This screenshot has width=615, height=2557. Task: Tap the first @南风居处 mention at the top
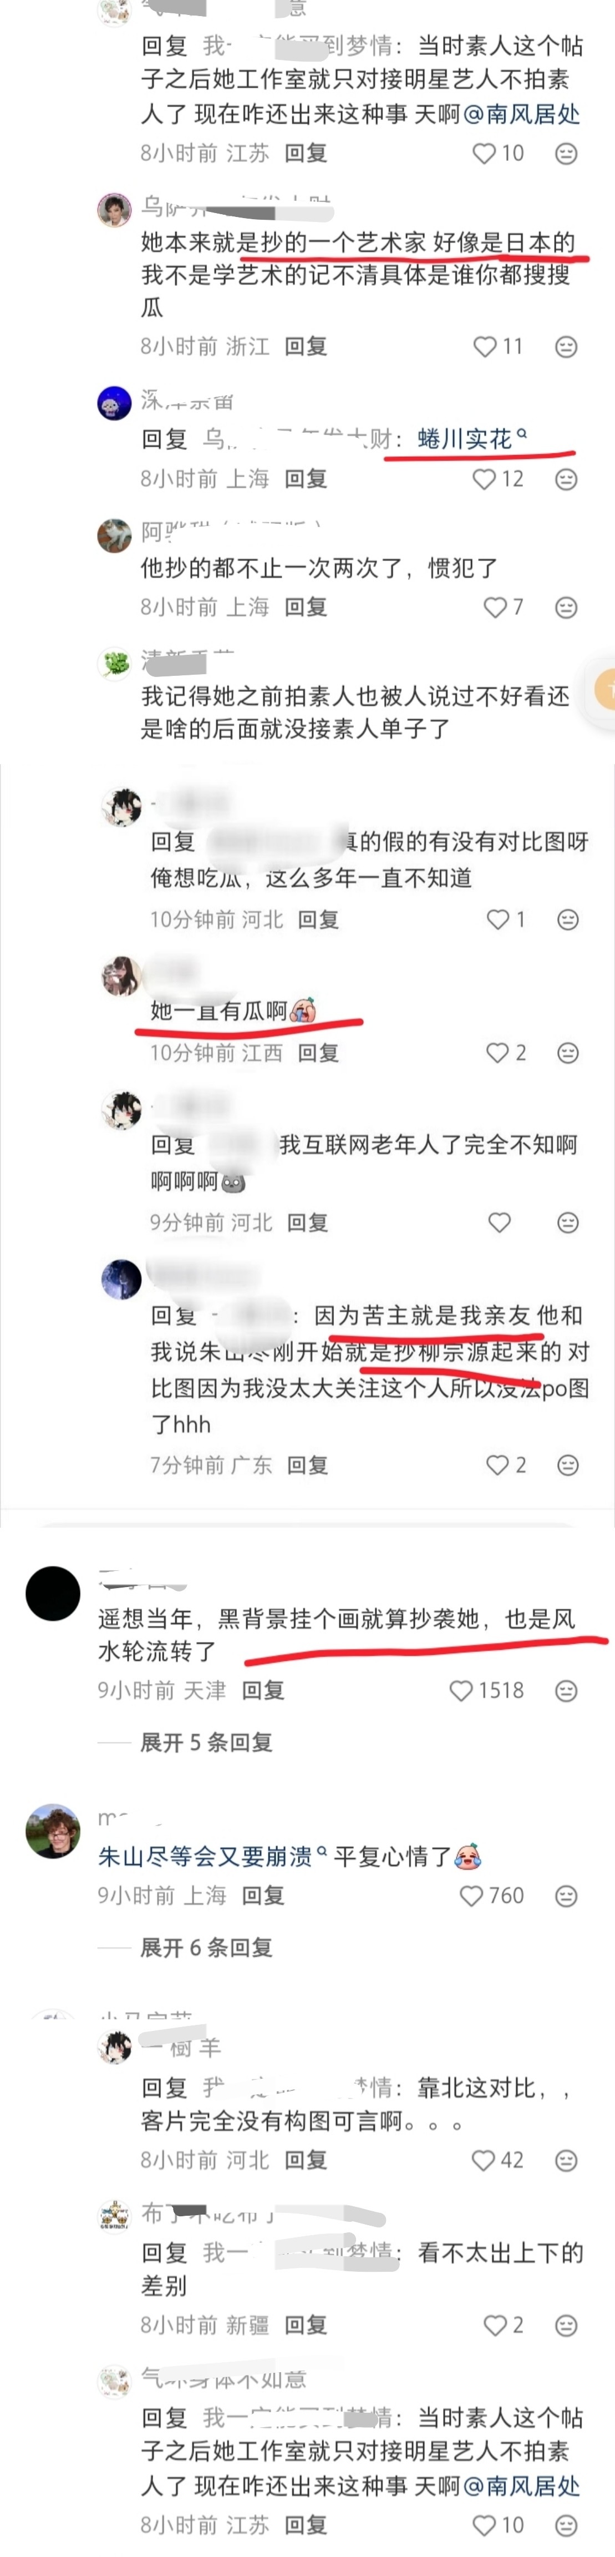click(522, 114)
